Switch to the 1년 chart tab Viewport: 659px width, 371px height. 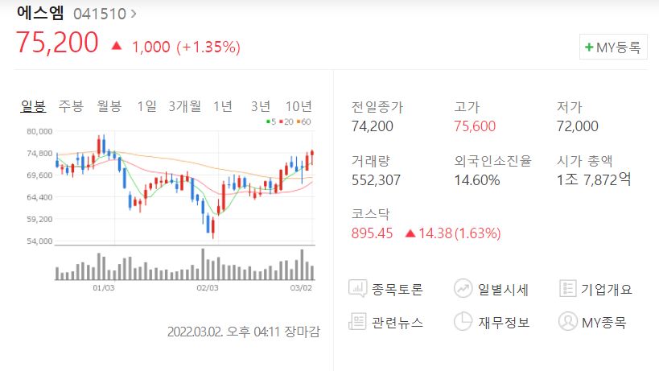pyautogui.click(x=223, y=106)
